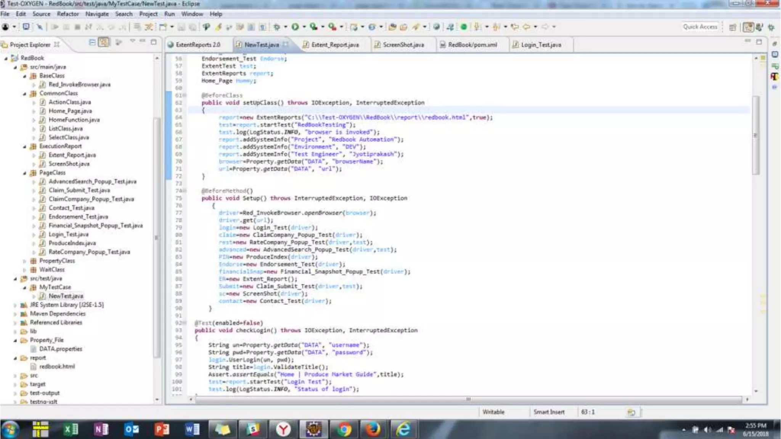Collapse the RedBook project node

click(6, 58)
